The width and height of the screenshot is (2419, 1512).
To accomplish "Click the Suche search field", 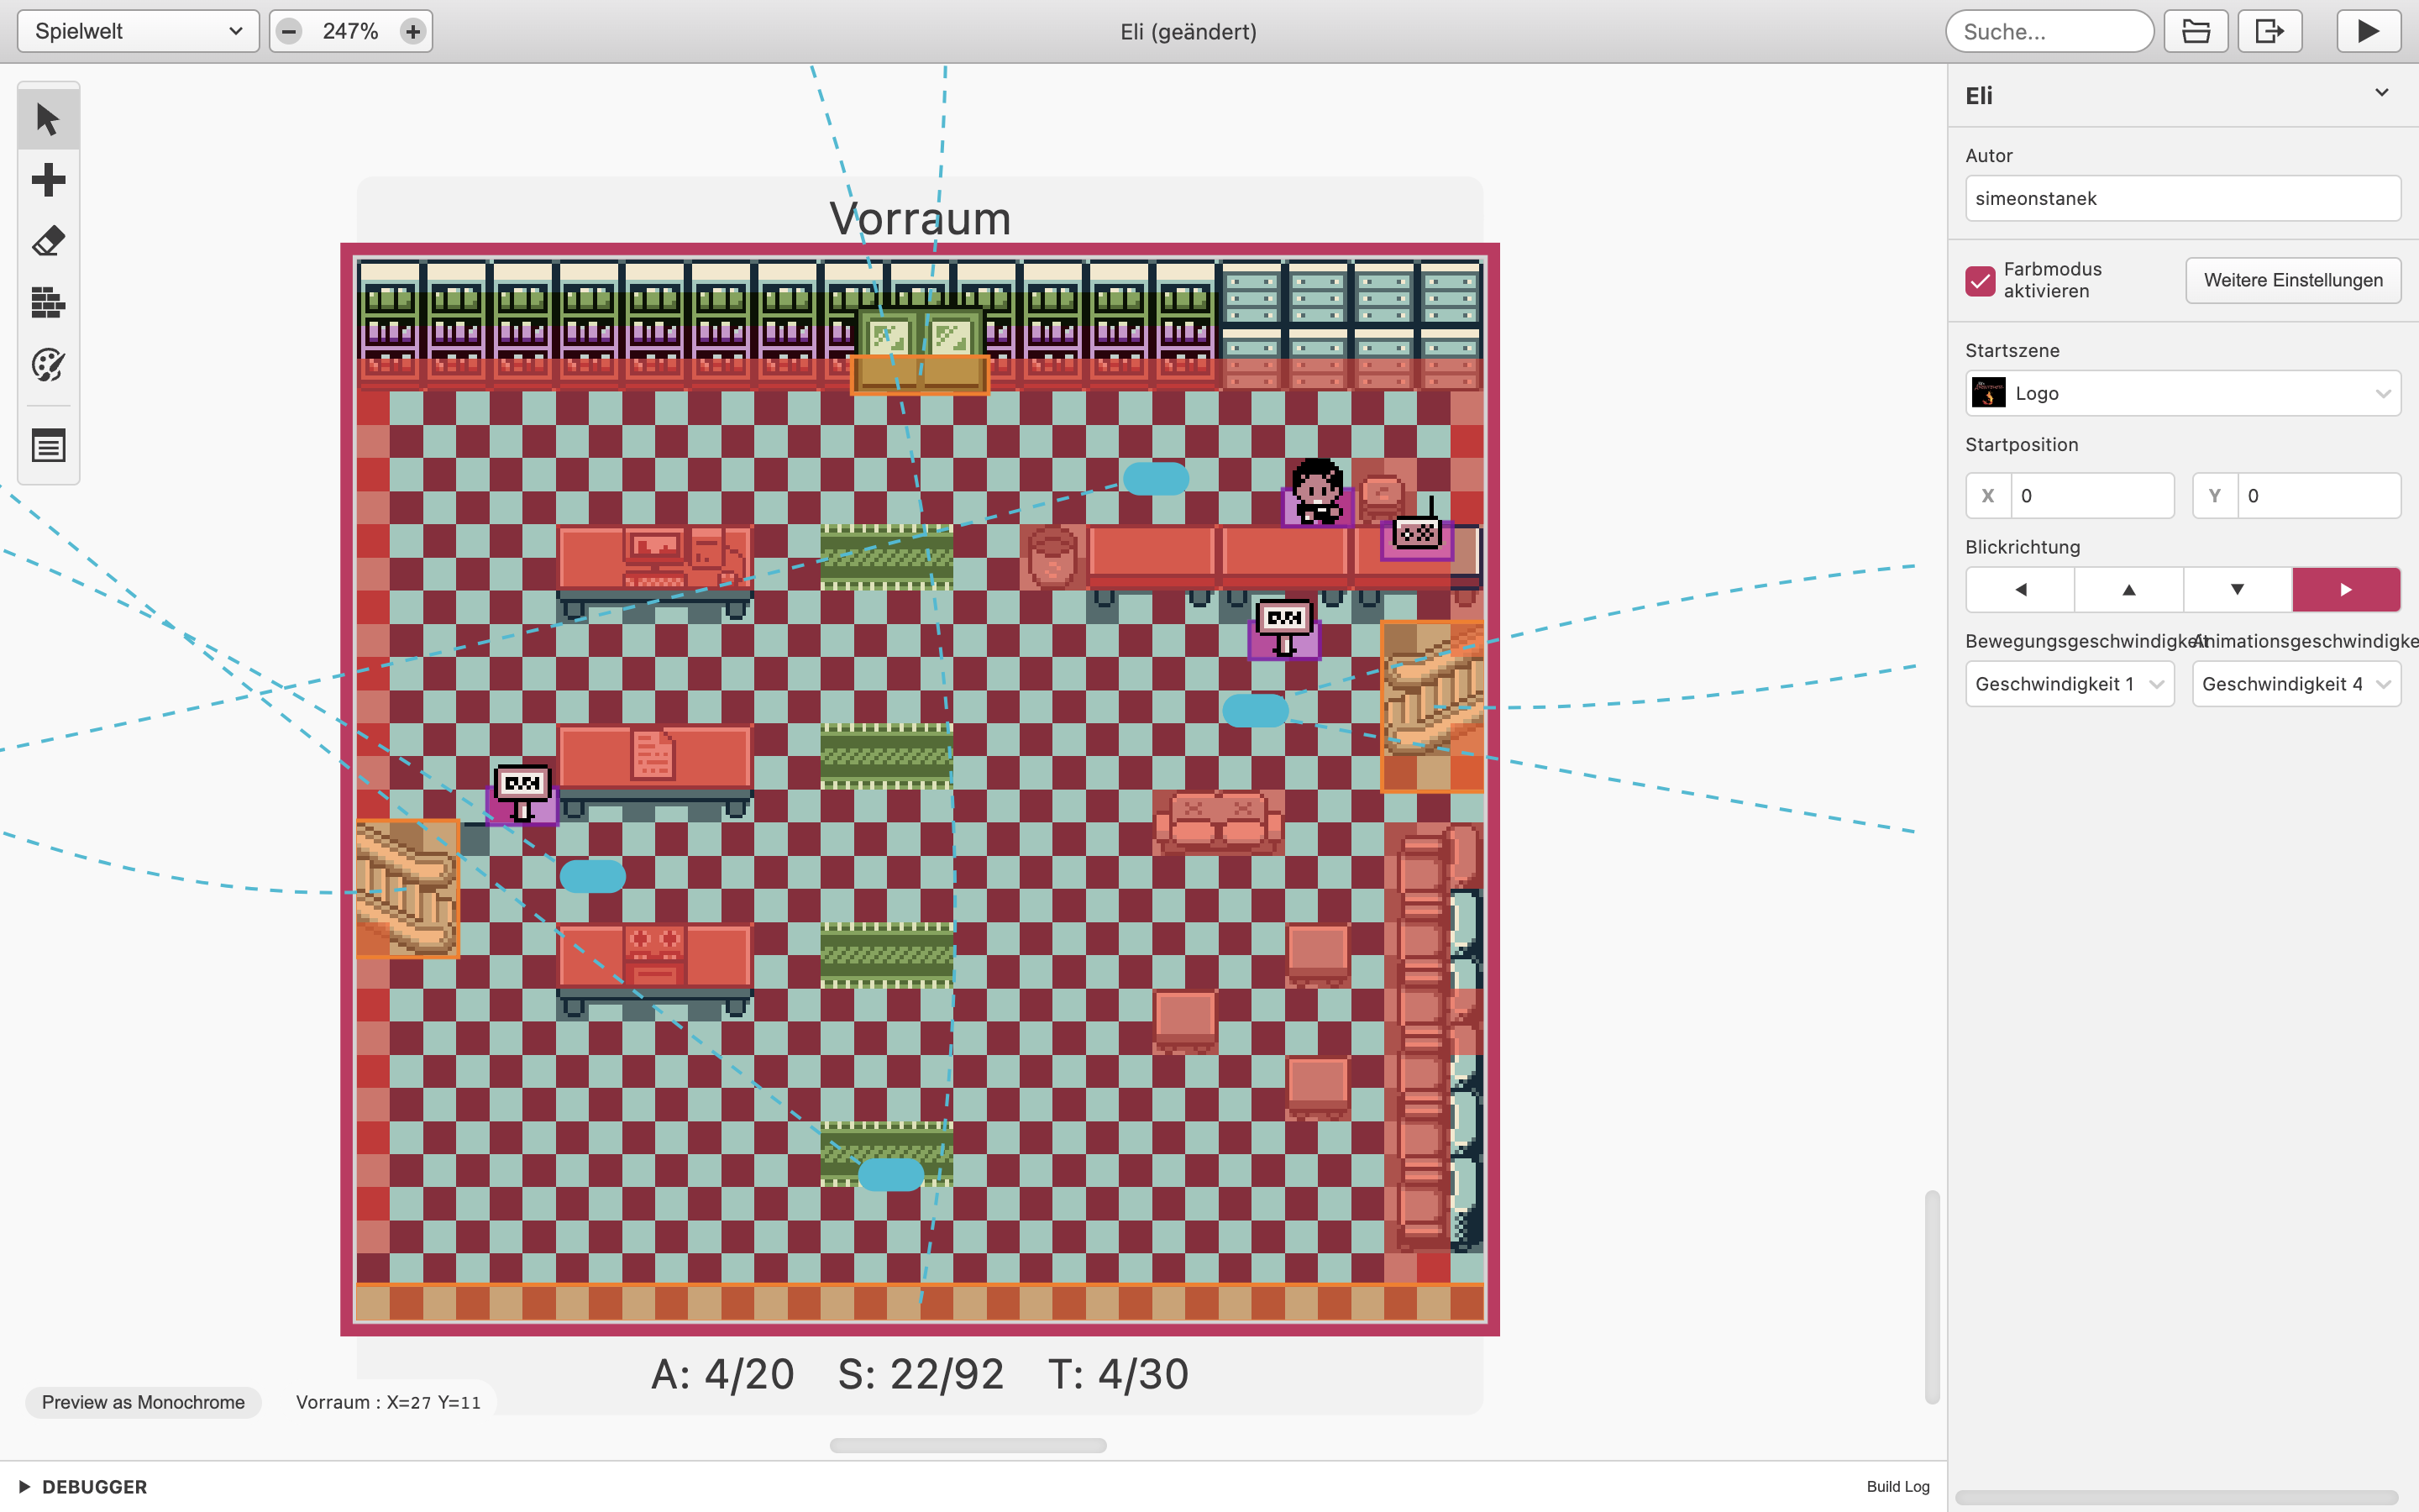I will click(x=2049, y=31).
